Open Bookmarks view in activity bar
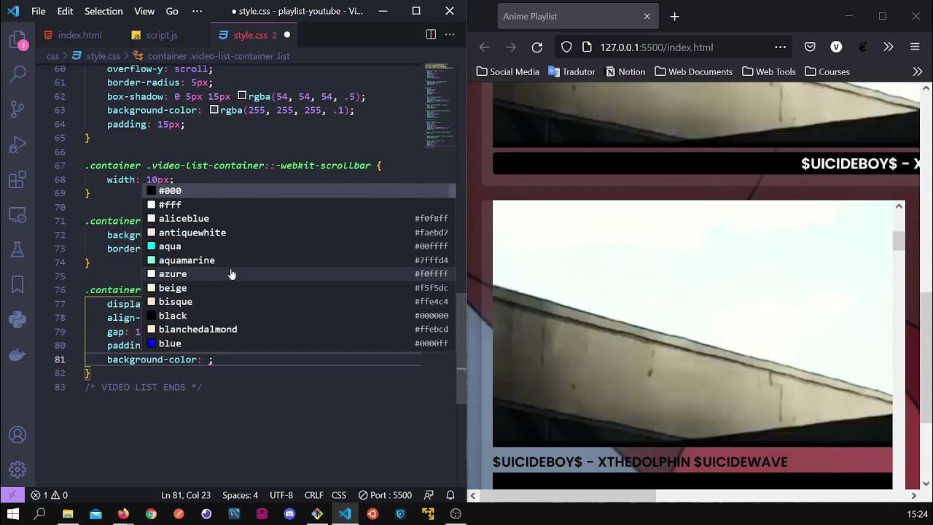 coord(17,285)
